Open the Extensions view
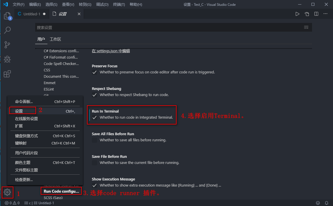Screen dimensions: 333x206 click(7, 74)
